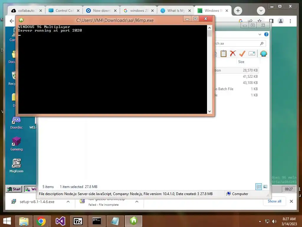Open Command Prompt from taskbar
This screenshot has height=227, width=302.
pos(97,221)
